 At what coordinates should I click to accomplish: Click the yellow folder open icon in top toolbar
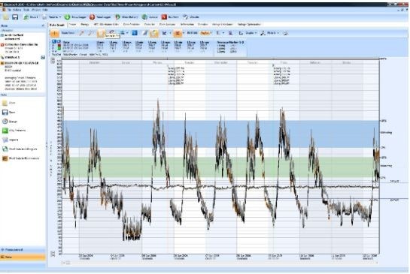tap(6, 17)
